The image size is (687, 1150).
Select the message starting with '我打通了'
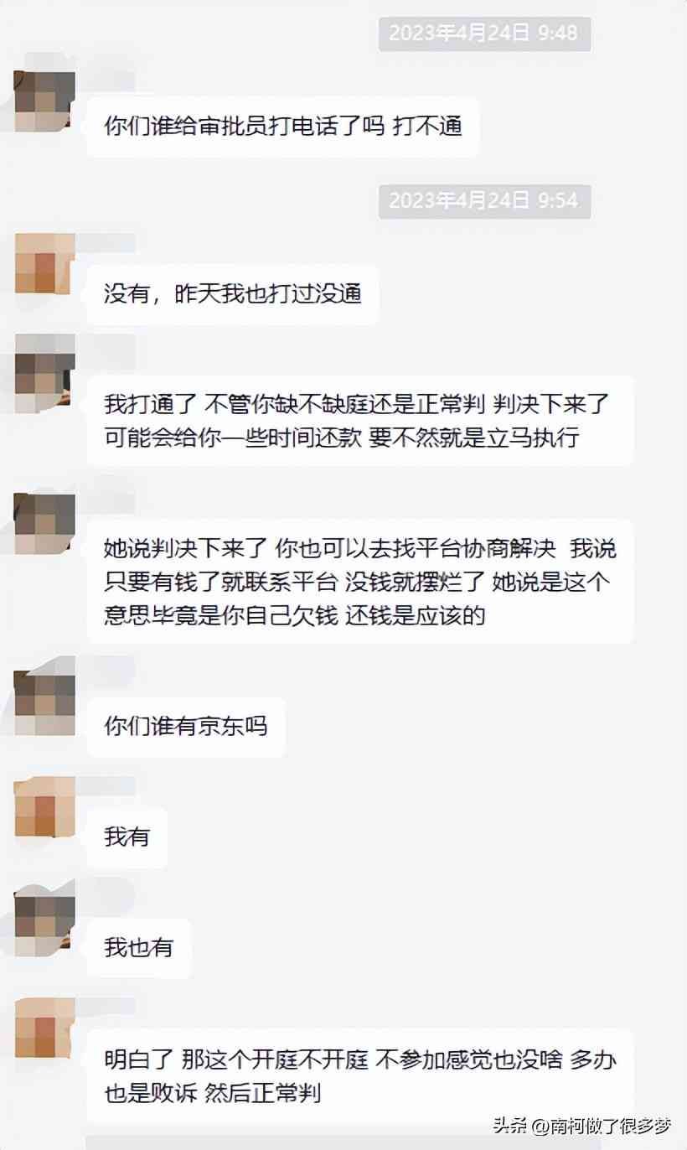tap(360, 421)
